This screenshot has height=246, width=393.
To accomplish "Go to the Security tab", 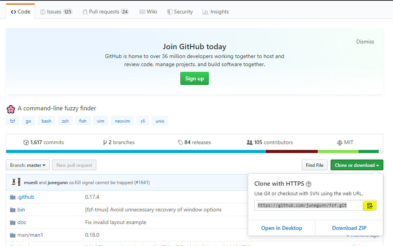I will pyautogui.click(x=180, y=12).
